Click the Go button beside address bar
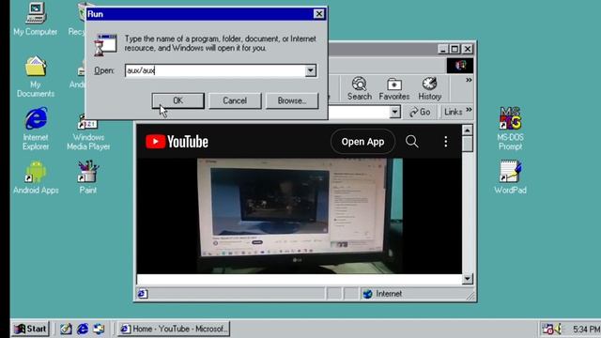 click(x=420, y=112)
